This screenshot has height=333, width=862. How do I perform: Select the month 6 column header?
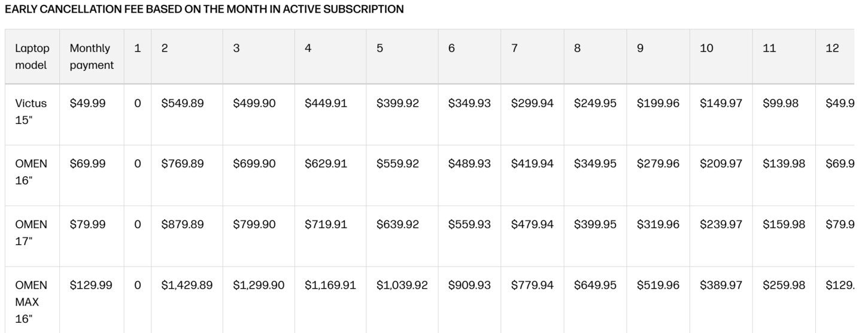coord(451,49)
